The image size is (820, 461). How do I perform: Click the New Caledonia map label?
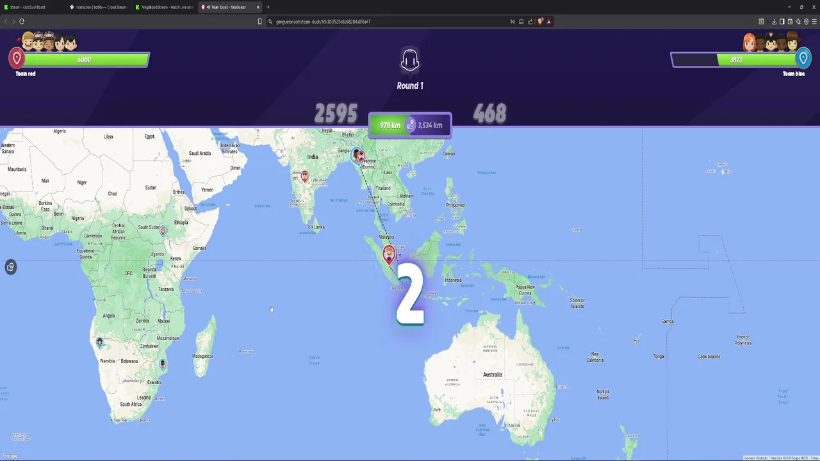pyautogui.click(x=595, y=357)
